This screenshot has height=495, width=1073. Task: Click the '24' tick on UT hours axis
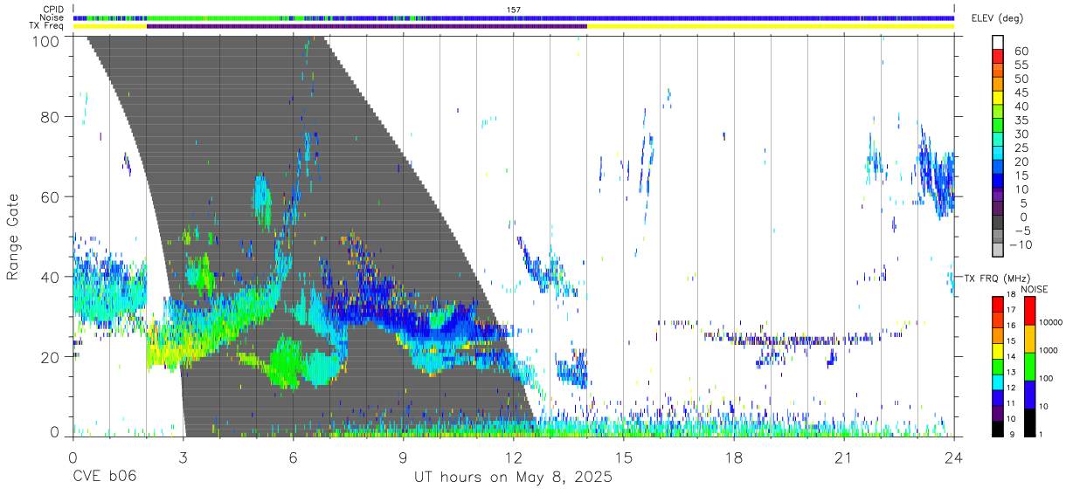pyautogui.click(x=954, y=457)
